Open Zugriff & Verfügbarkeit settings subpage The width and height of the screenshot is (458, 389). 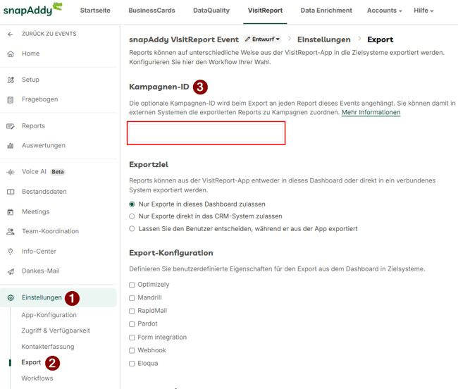56,331
